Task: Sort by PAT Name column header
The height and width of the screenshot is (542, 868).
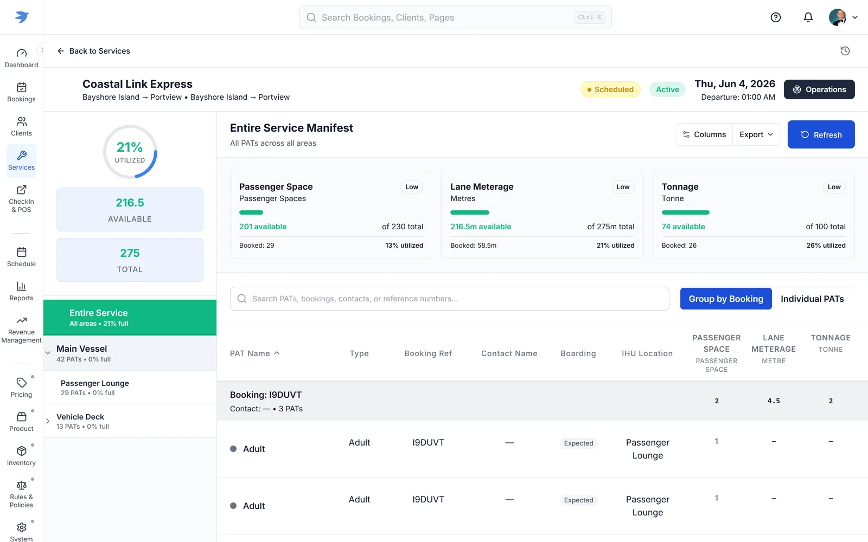Action: (x=254, y=353)
